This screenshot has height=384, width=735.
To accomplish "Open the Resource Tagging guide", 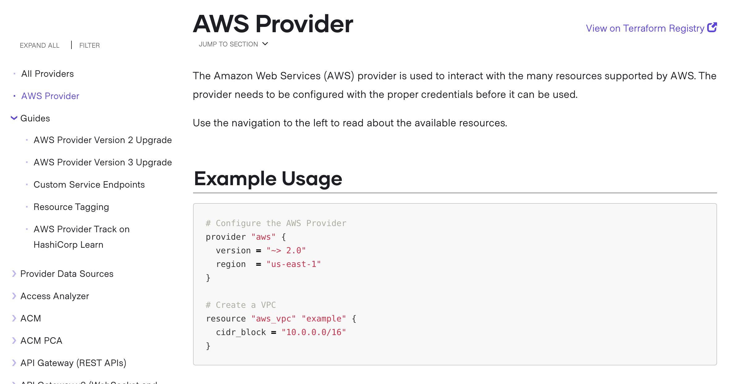I will [x=71, y=207].
